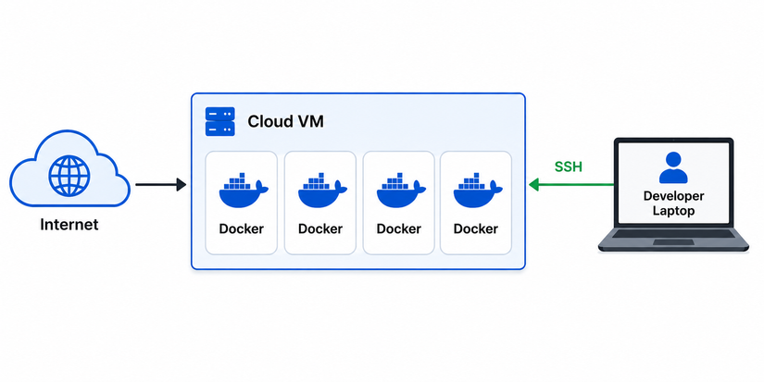Viewport: 764px width, 382px height.
Task: Select the laptop keyboard area
Action: click(673, 234)
